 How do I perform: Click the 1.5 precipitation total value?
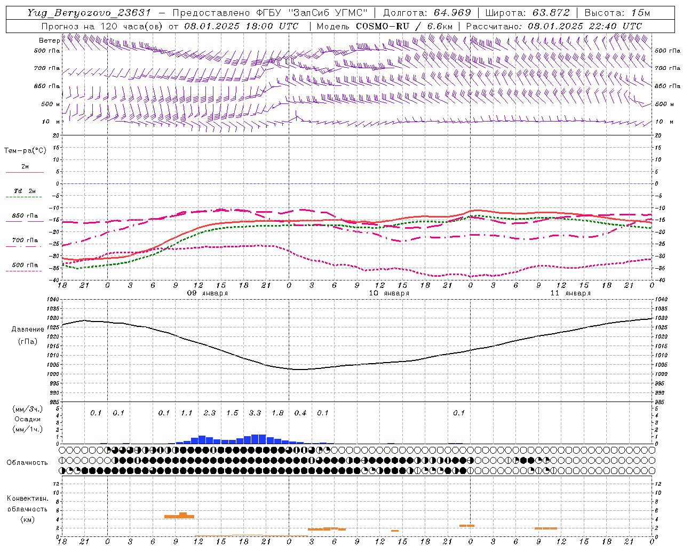[232, 413]
